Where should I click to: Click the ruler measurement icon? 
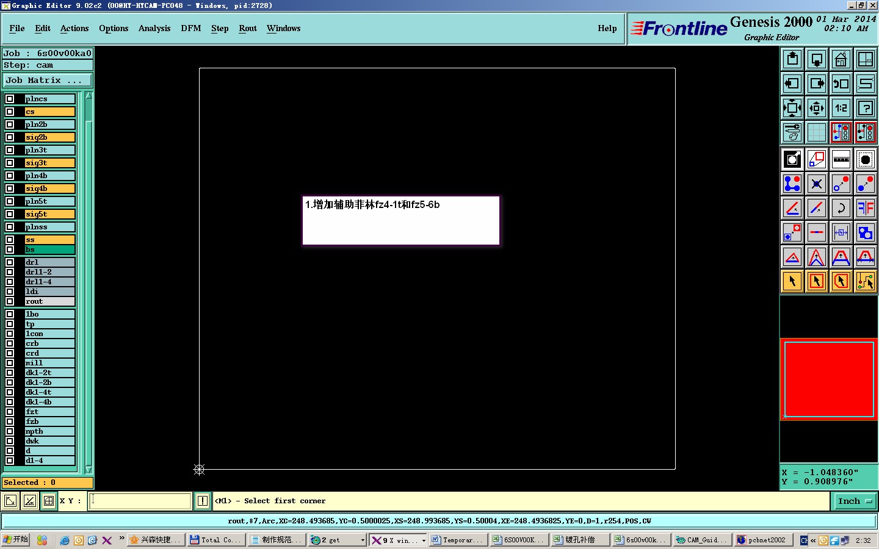coord(841,160)
